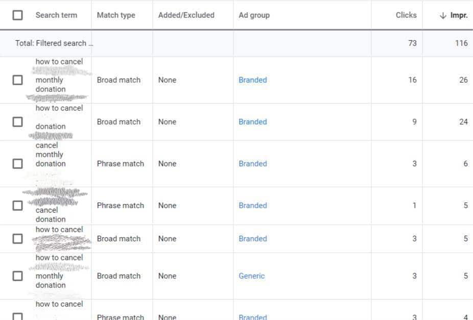The image size is (473, 320).
Task: Sort by the Match type column header
Action: point(116,15)
